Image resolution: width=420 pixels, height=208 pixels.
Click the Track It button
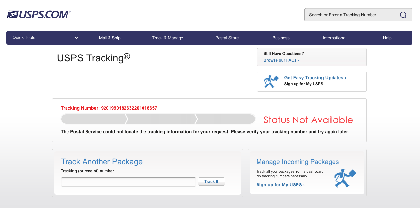click(x=211, y=182)
